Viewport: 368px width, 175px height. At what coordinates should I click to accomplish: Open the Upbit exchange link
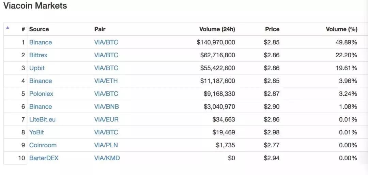coord(37,68)
